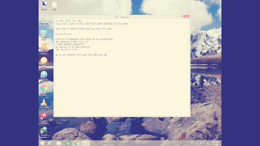260x146 pixels.
Task: Open the orange disc shortcut below Avast
Action: click(x=44, y=62)
